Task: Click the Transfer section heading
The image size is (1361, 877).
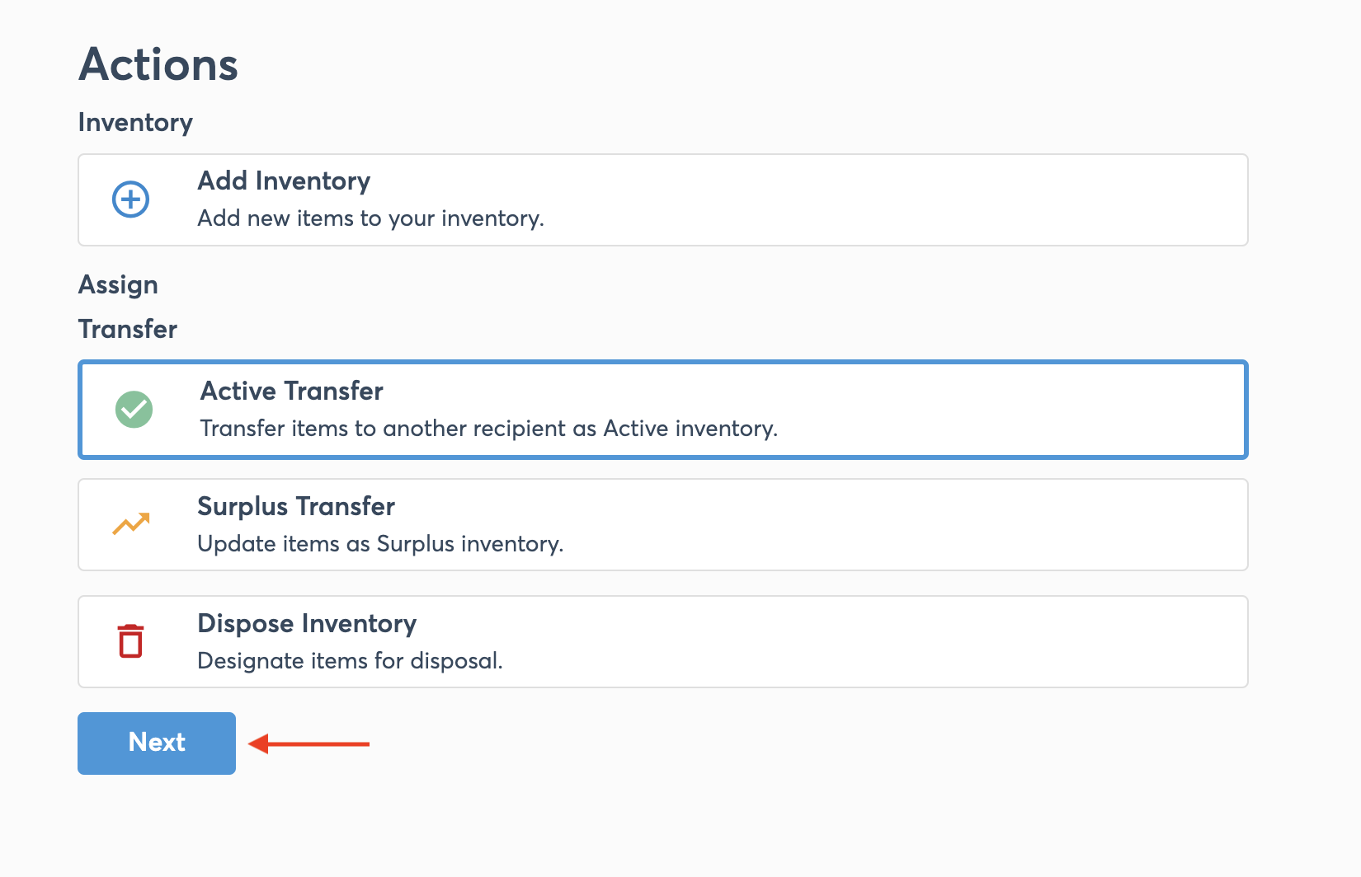Action: coord(128,329)
